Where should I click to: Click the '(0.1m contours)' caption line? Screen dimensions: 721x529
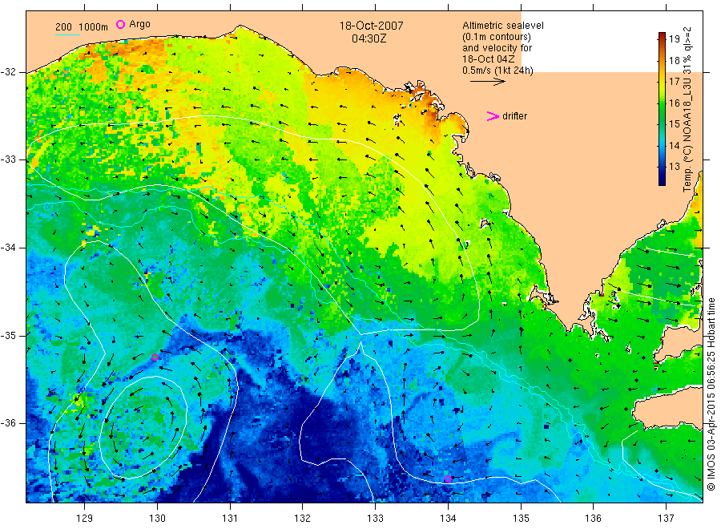[x=497, y=37]
